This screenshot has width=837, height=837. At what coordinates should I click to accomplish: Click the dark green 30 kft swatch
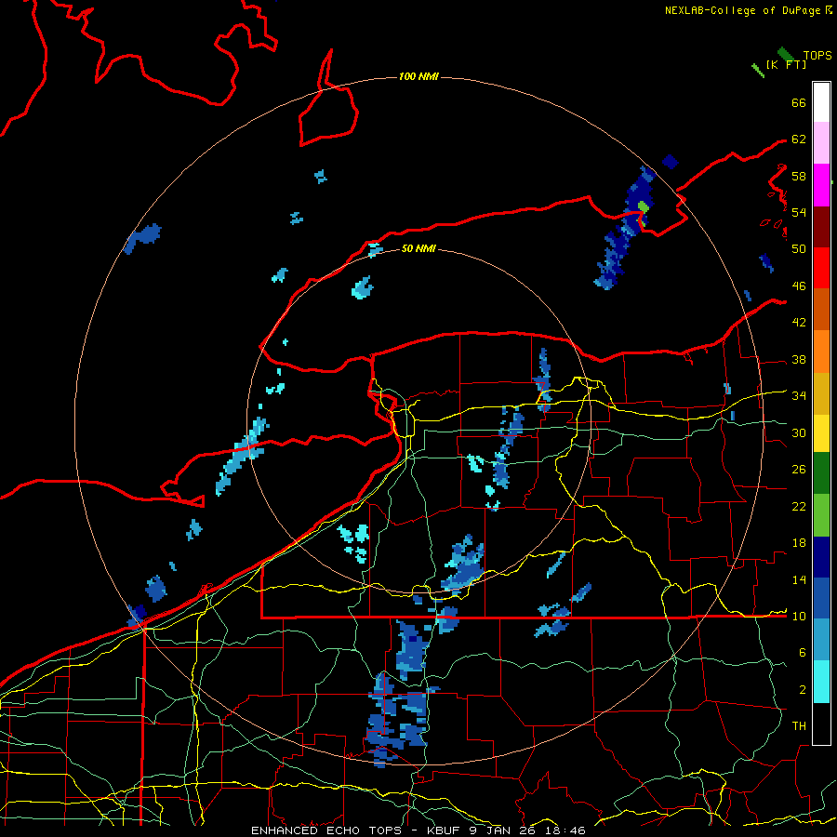[x=821, y=473]
